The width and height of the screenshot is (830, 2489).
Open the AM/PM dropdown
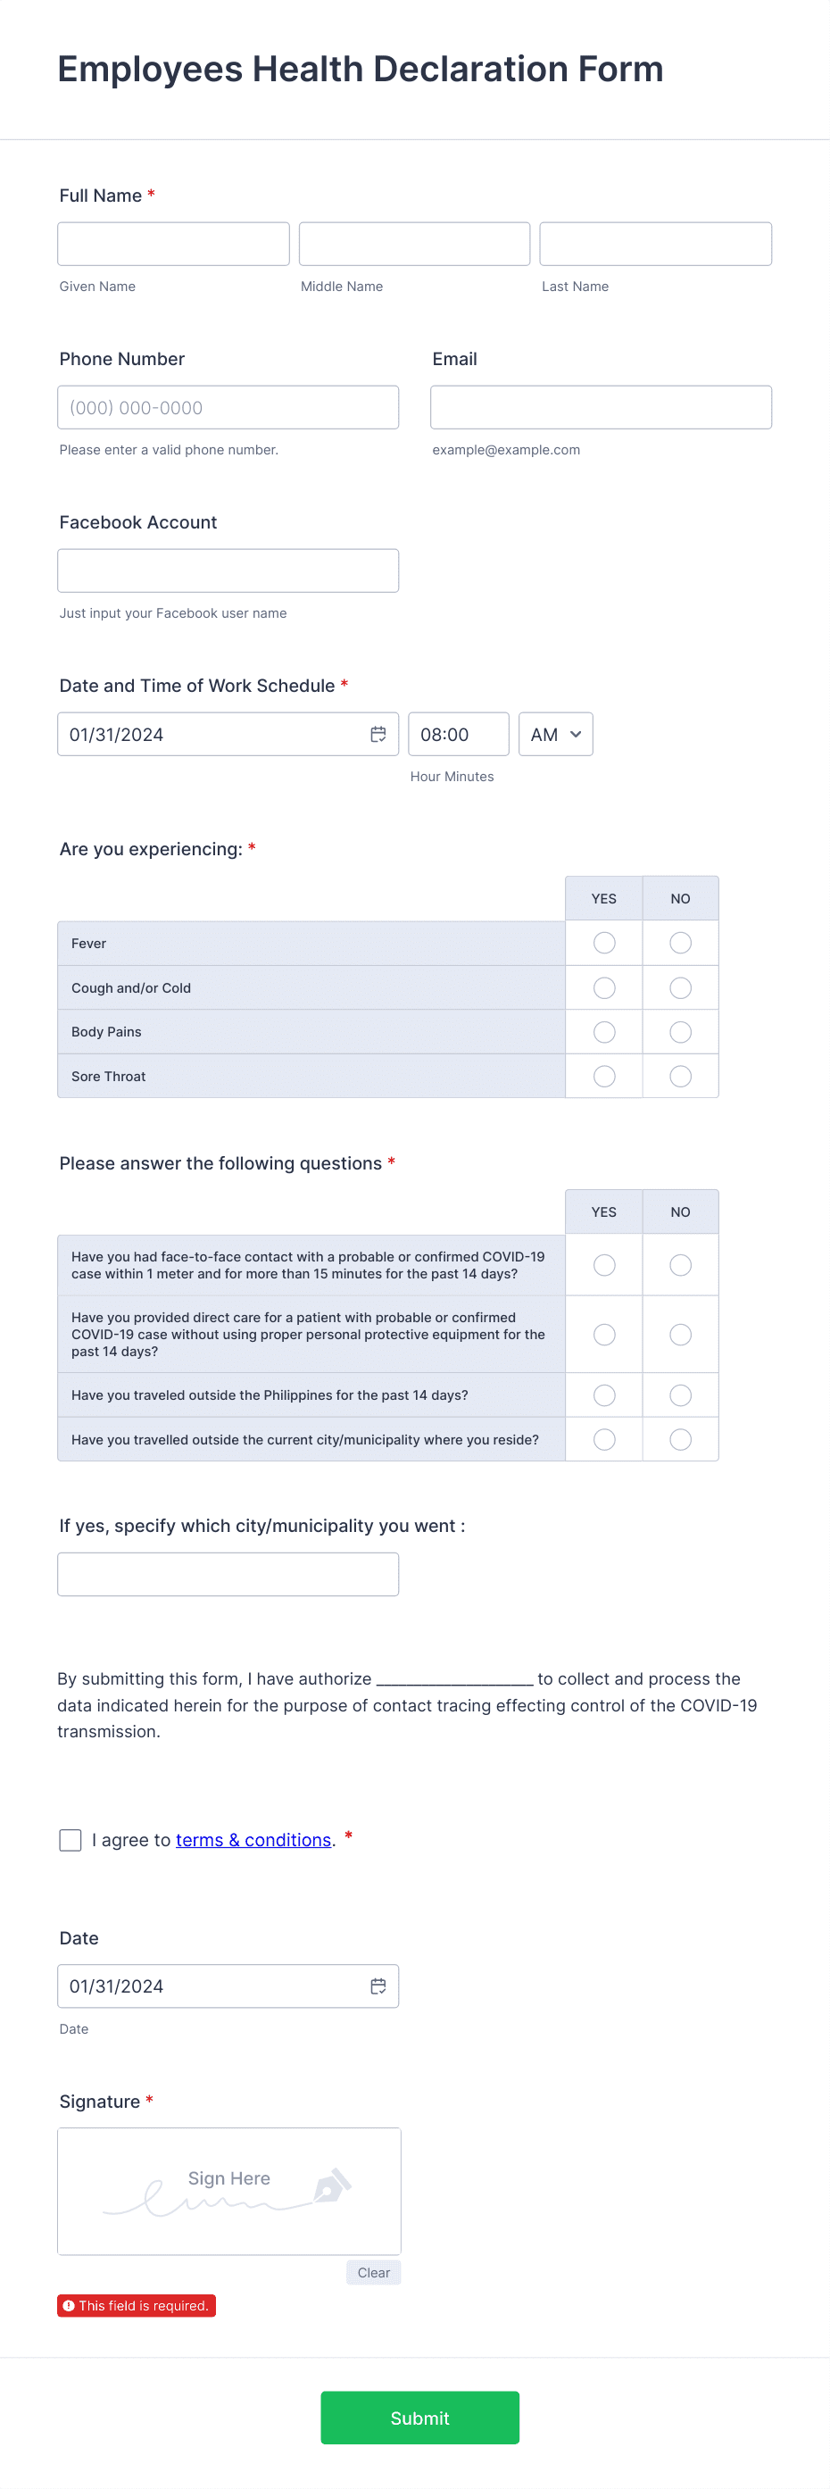pyautogui.click(x=554, y=733)
